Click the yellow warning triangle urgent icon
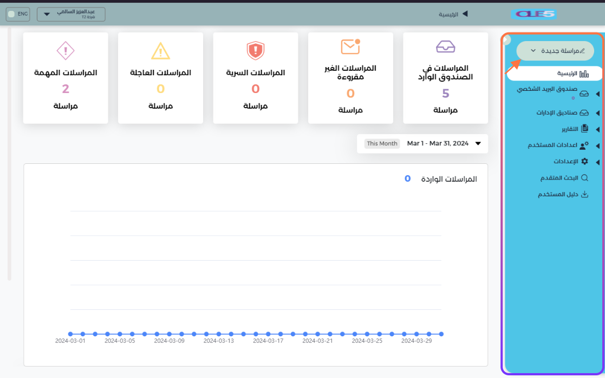 pyautogui.click(x=160, y=50)
